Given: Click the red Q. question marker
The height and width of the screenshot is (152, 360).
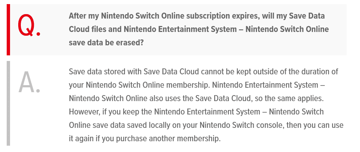Looking at the screenshot, I should [x=29, y=27].
